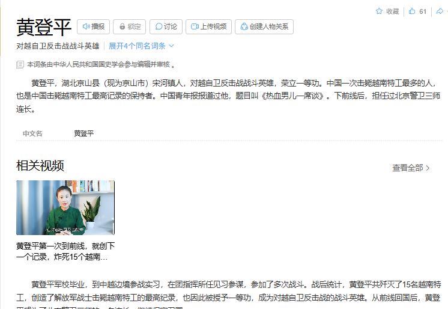The image size is (448, 309).
Task: Click the 收藏 text
Action: 392,11
